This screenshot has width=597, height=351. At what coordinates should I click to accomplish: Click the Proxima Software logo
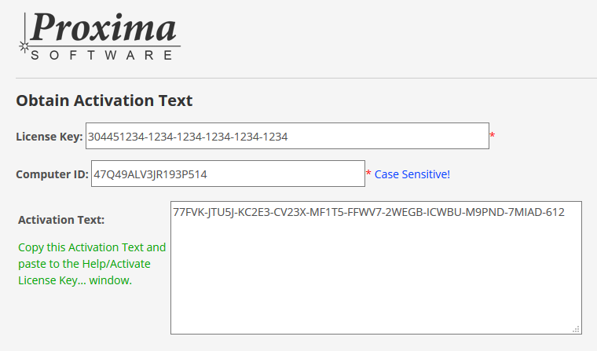pos(100,36)
